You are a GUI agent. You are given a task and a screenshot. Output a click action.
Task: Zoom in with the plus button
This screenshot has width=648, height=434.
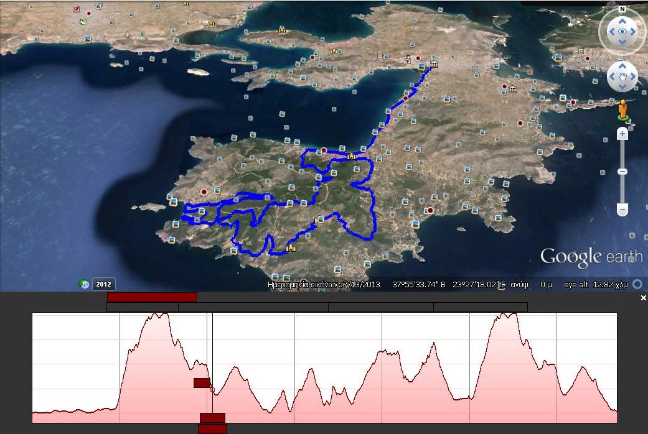[x=622, y=134]
